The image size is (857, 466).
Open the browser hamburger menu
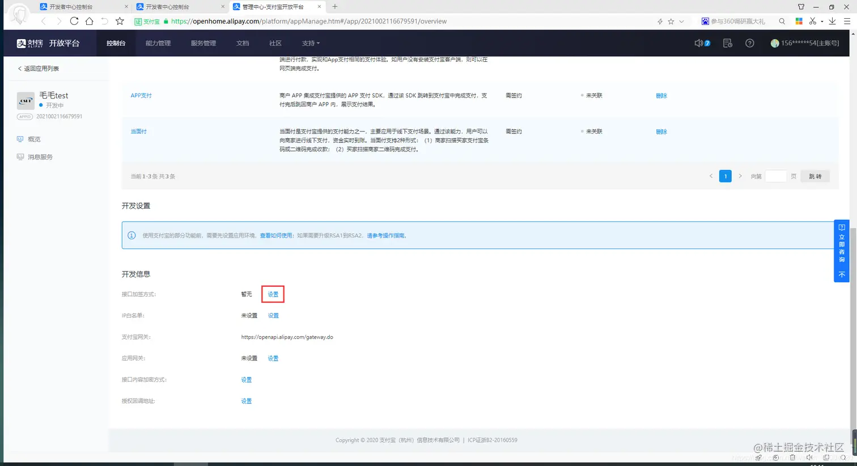pos(847,22)
